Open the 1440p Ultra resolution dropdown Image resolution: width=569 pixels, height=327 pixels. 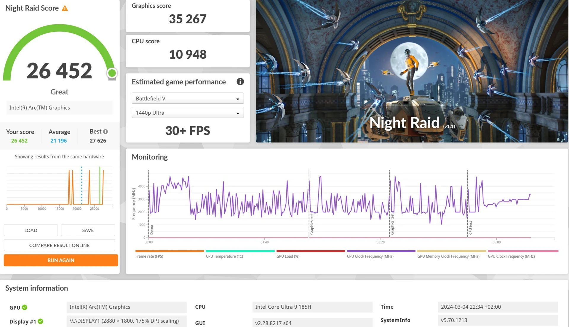pos(188,113)
